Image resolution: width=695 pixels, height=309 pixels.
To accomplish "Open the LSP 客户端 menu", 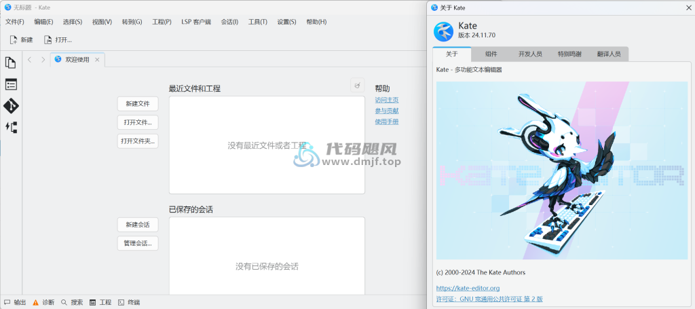I will point(196,22).
